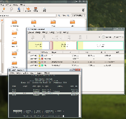126x119 pixels.
Task: Click the teal color swatch in partition list
Action: (x=42, y=65)
